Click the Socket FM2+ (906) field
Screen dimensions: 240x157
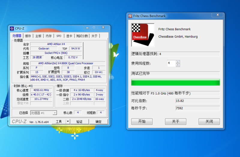pyautogui.click(x=56, y=53)
